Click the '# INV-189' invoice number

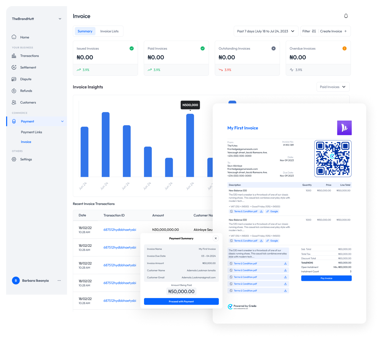click(288, 145)
